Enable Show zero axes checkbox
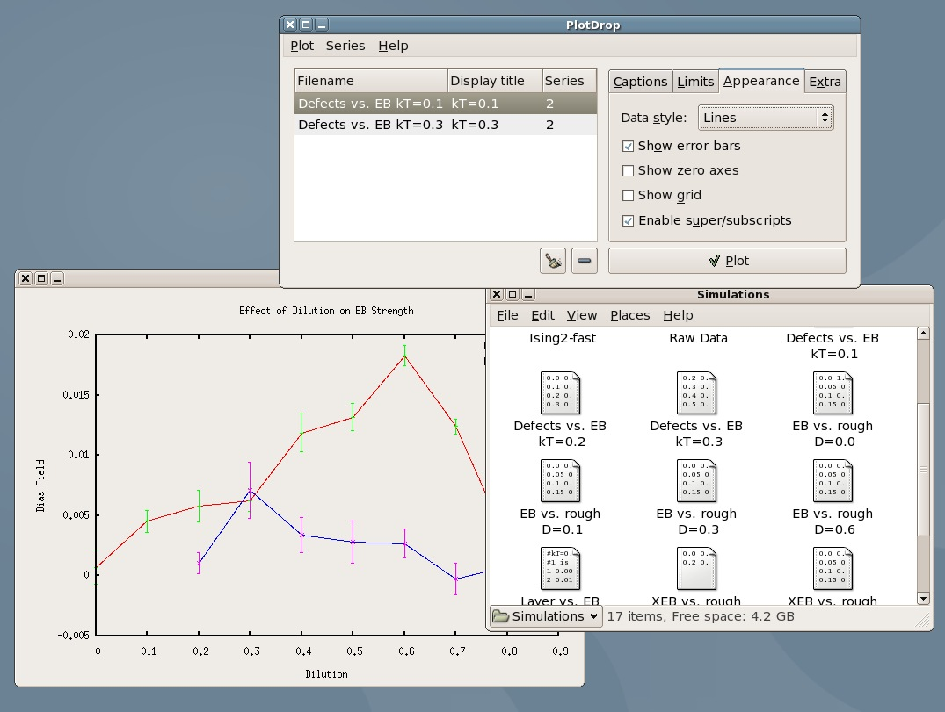Screen dimensions: 945x712 pos(628,171)
